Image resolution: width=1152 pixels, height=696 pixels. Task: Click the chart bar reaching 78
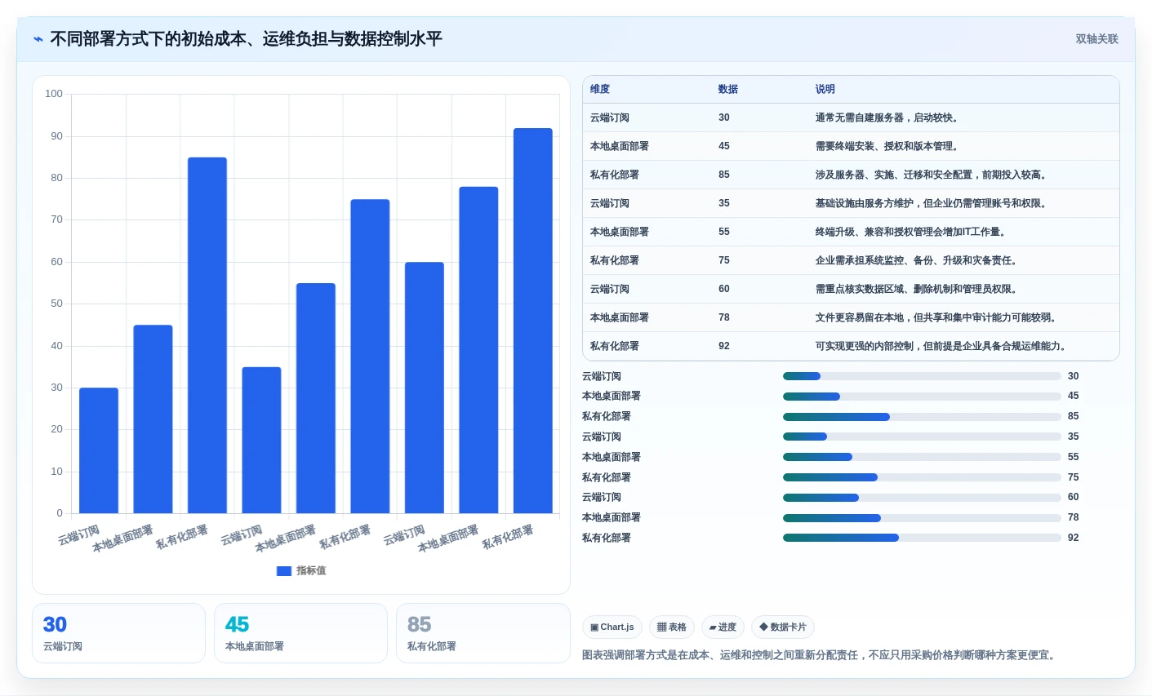click(x=478, y=350)
